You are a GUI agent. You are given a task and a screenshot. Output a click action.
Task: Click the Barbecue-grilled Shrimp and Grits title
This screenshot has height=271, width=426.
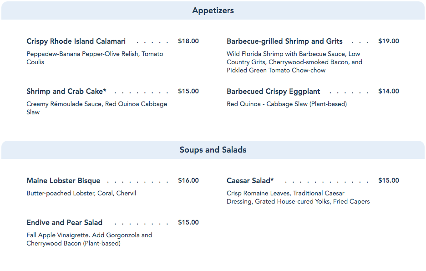coord(284,41)
